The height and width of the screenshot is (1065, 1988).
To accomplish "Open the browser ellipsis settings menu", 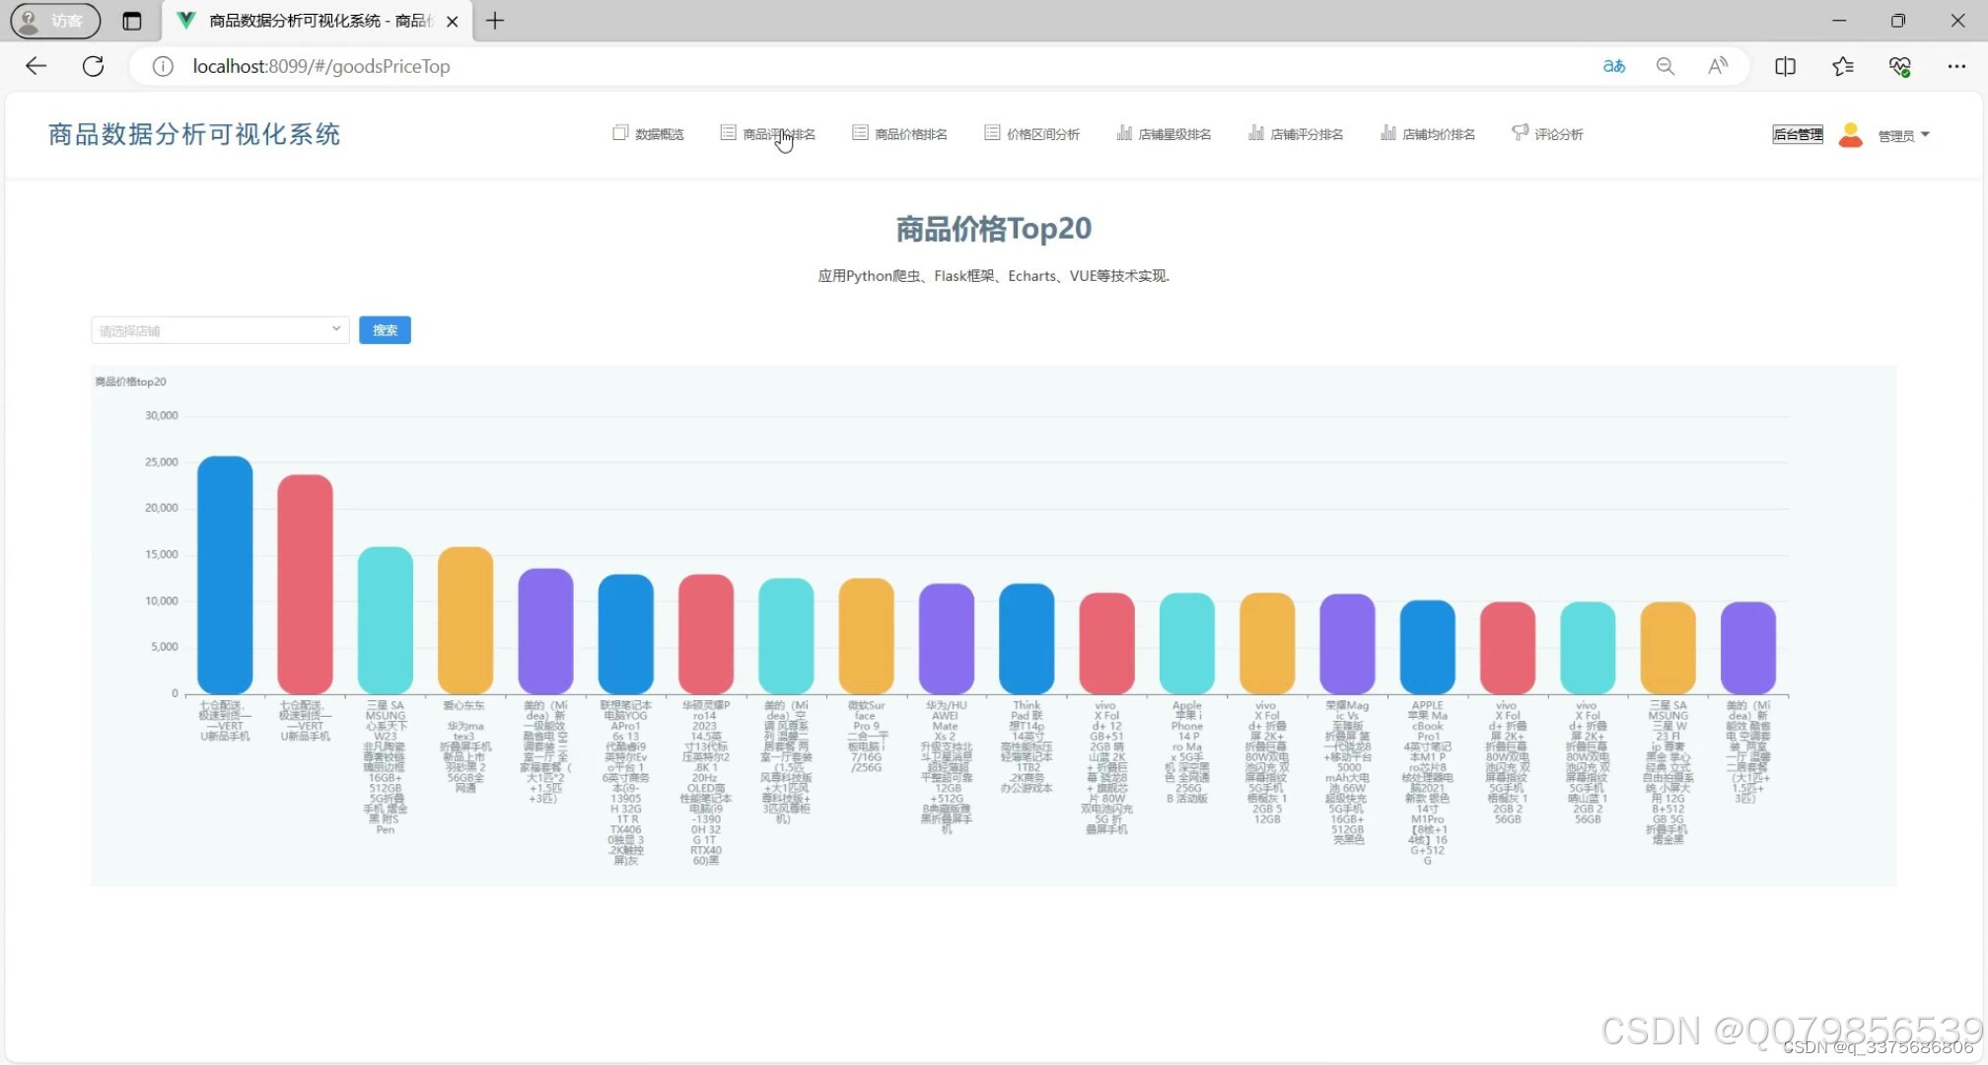I will click(x=1958, y=66).
